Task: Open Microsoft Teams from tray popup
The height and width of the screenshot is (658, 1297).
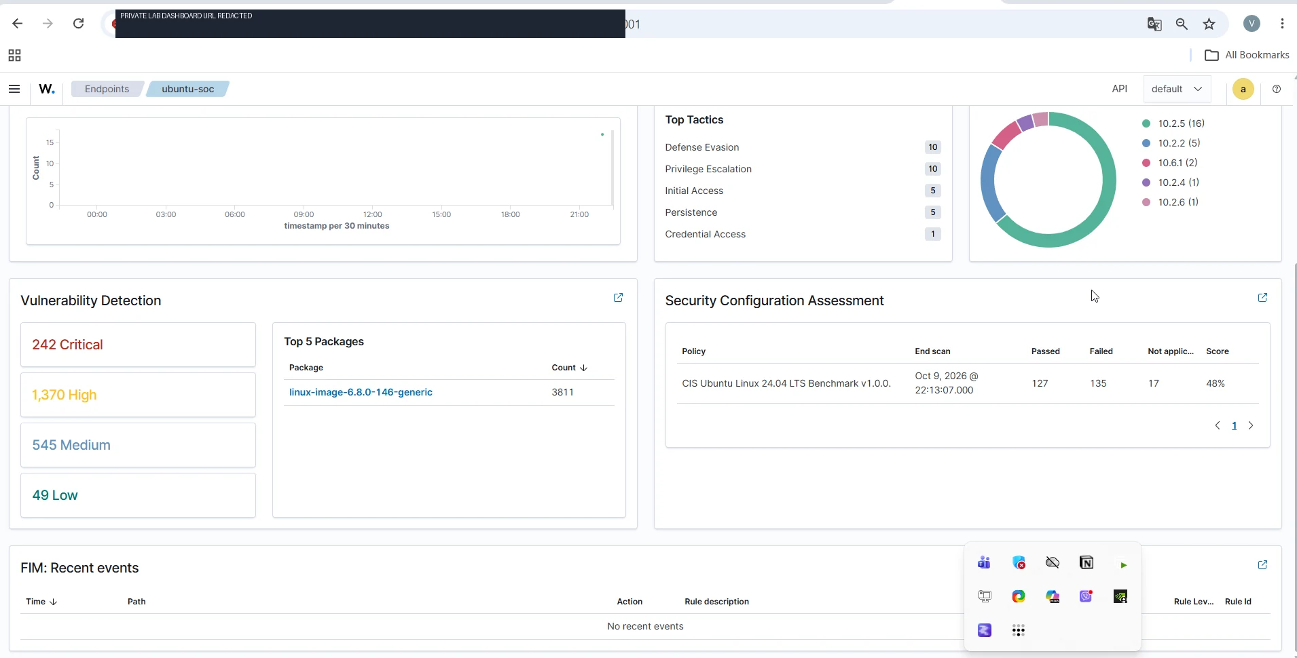Action: (985, 562)
